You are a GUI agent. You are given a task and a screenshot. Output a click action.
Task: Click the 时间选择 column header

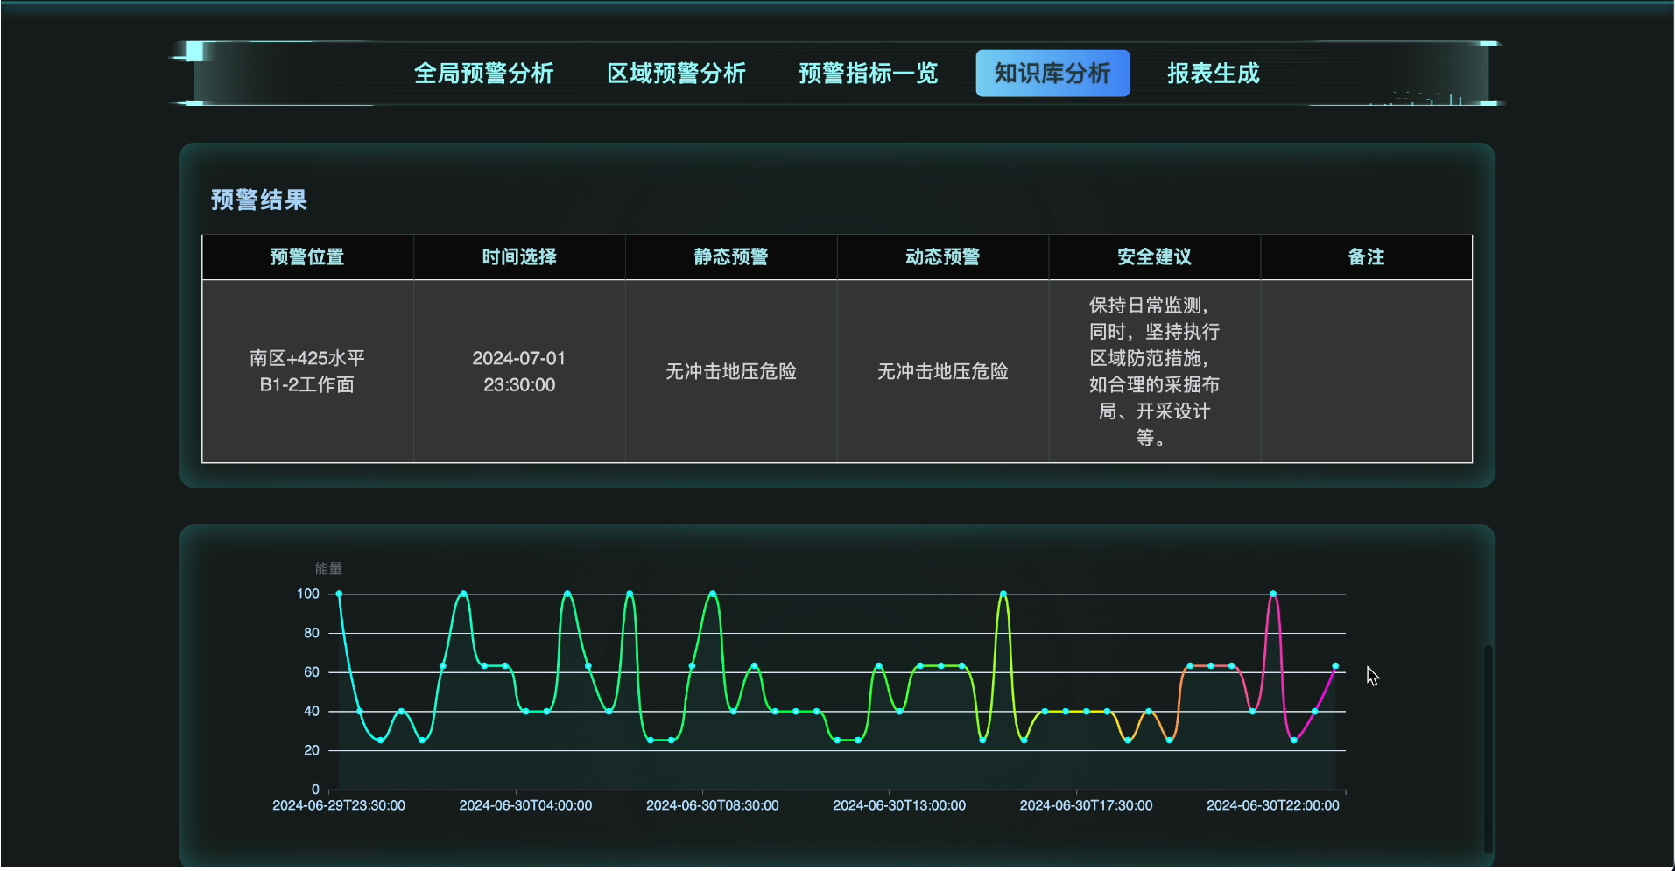519,257
